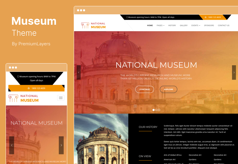Image resolution: width=238 pixels, height=164 pixels.
Task: Go to the Contact Us page
Action: (224, 25)
